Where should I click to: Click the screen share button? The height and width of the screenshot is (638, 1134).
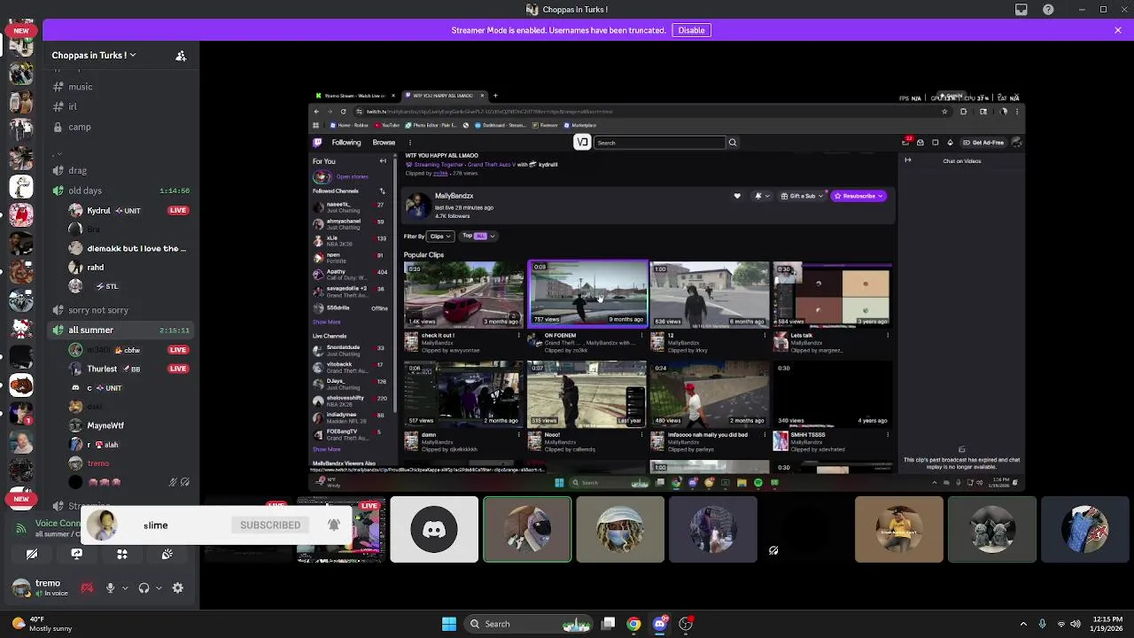pyautogui.click(x=76, y=554)
